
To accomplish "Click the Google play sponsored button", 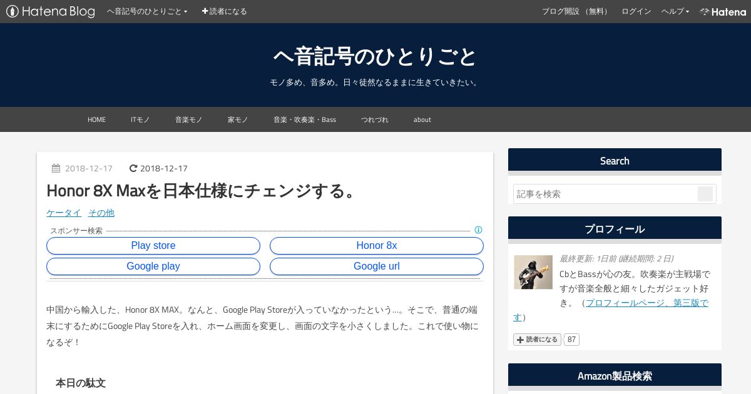I will click(153, 266).
